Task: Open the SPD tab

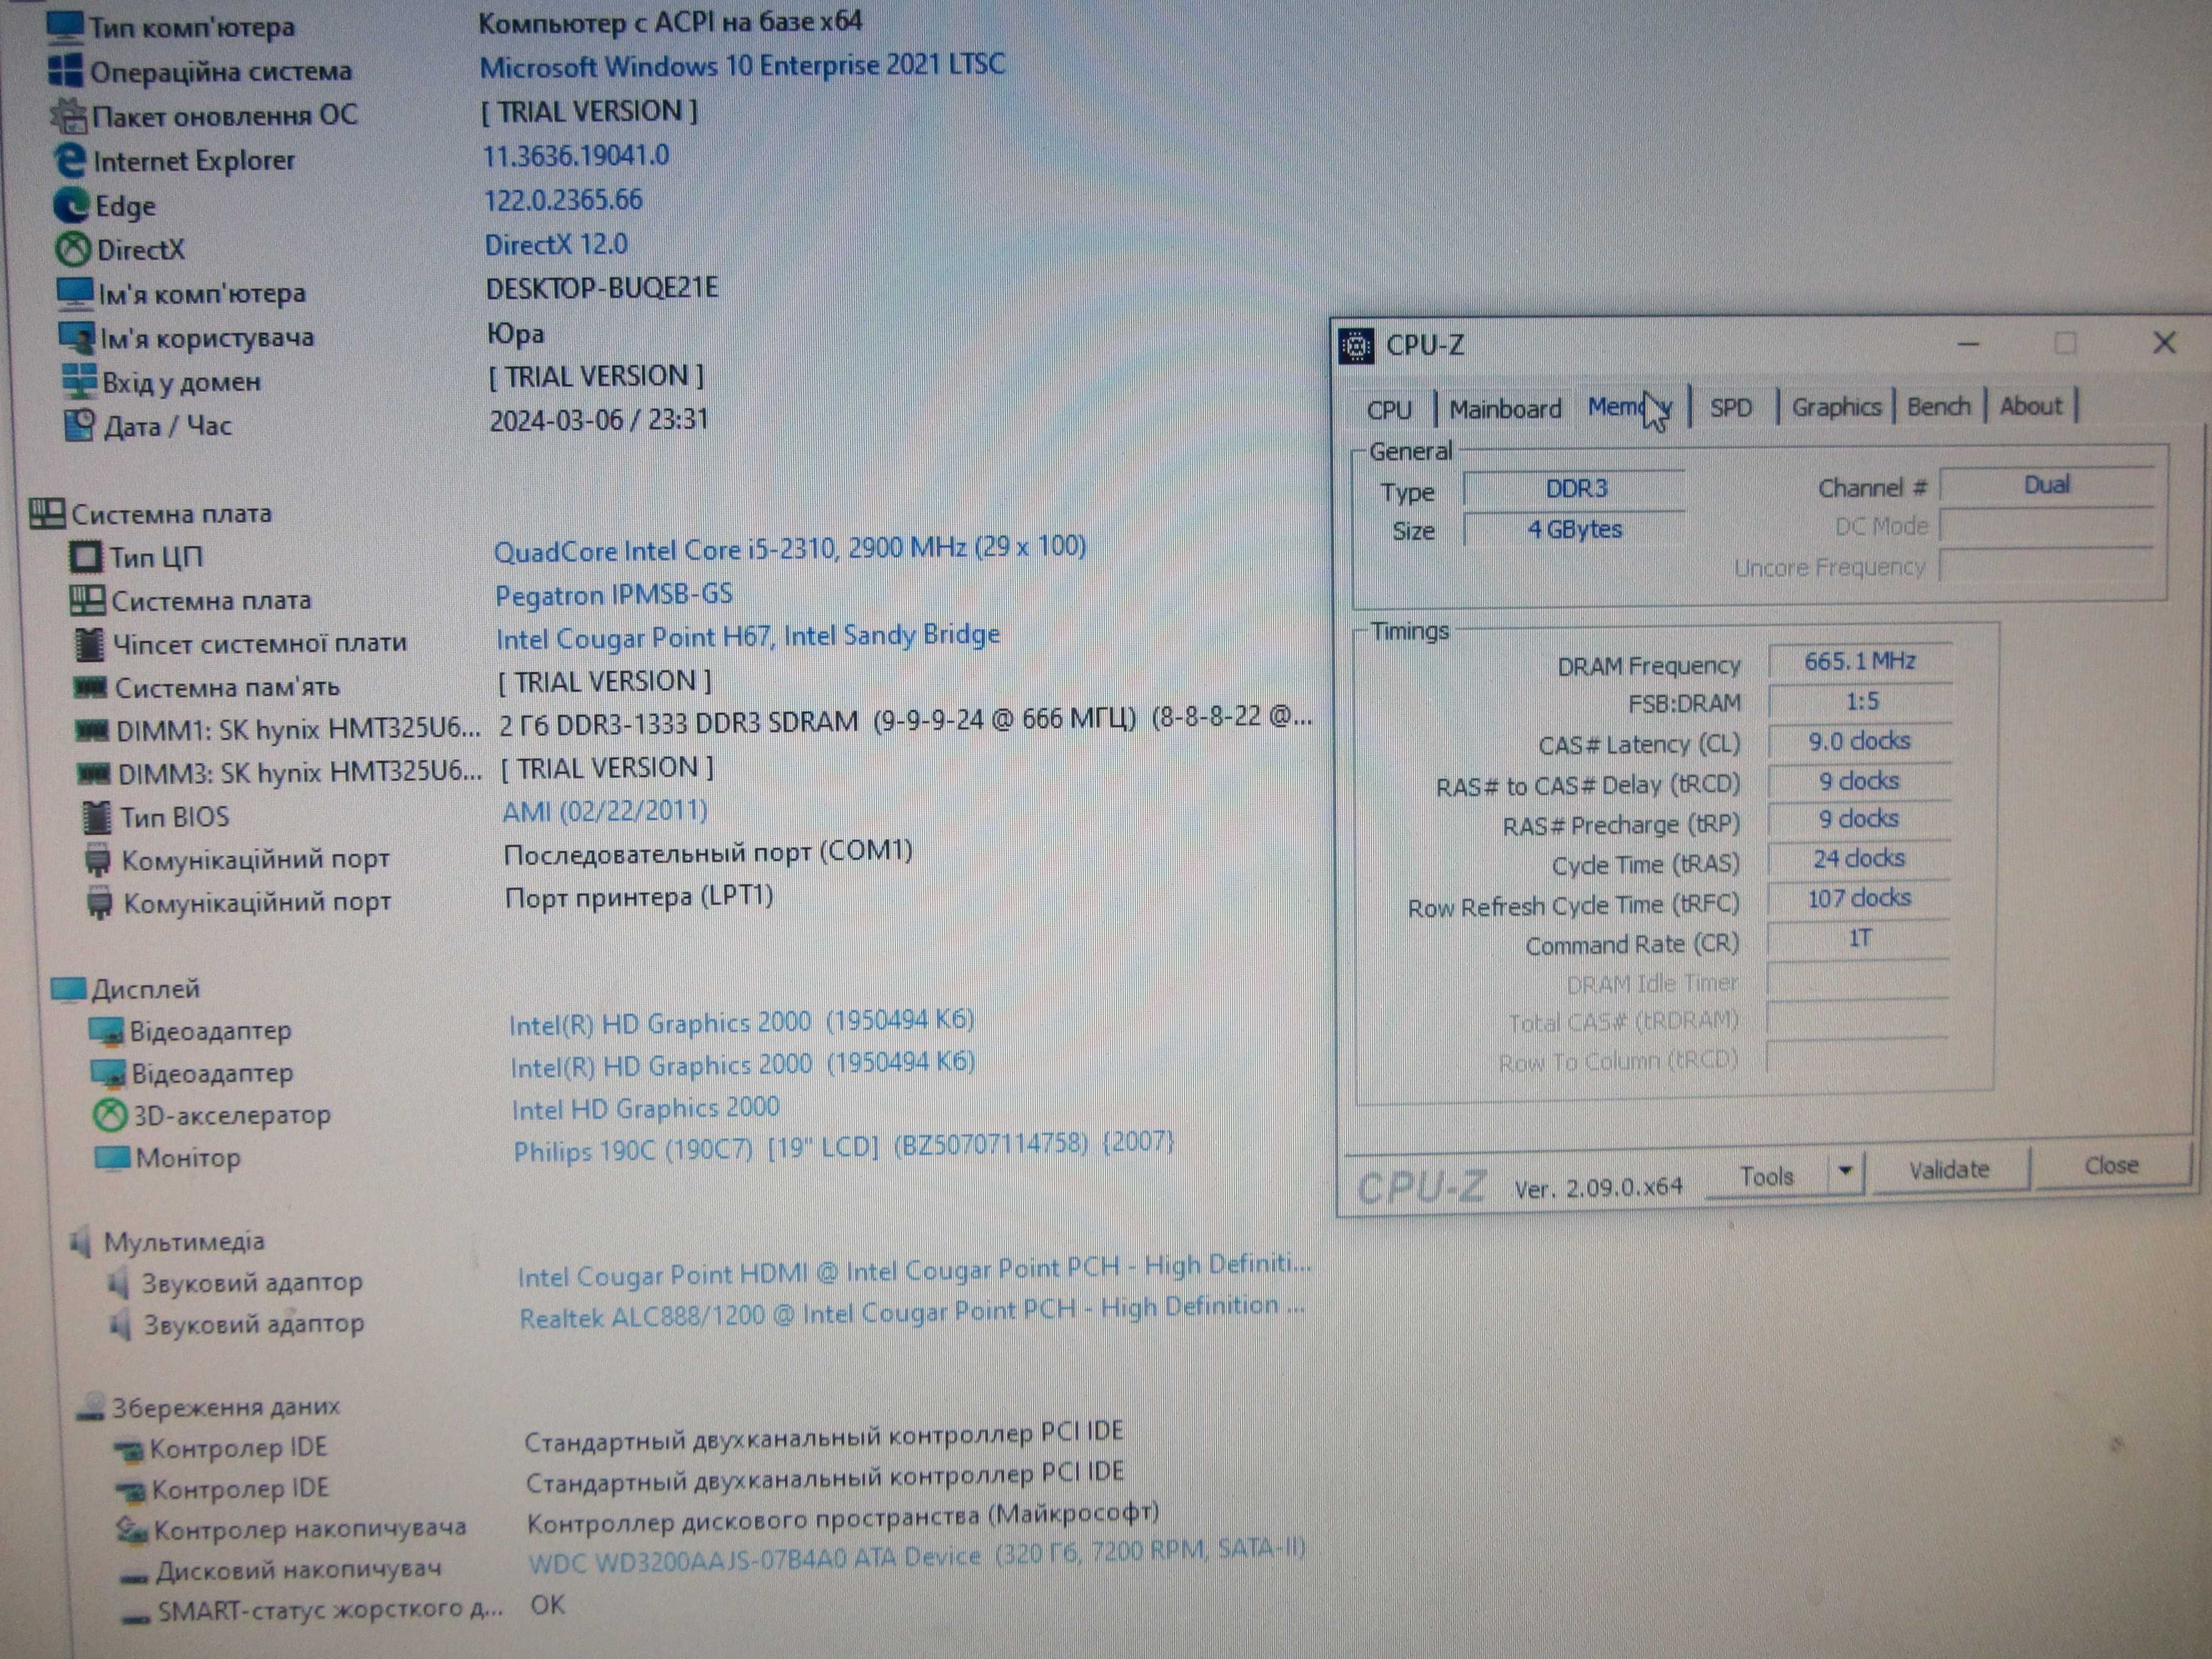Action: 1731,407
